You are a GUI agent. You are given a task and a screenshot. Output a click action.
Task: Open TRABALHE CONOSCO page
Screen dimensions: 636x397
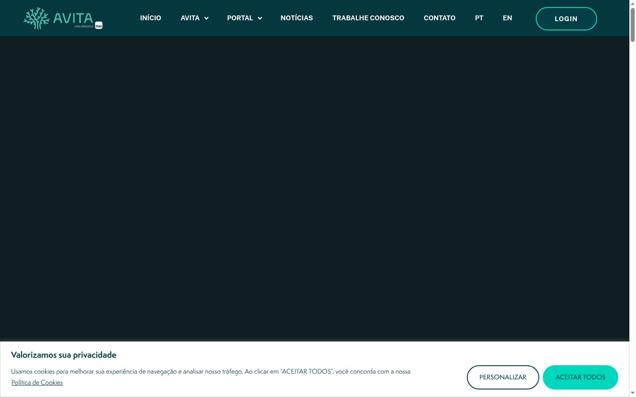(368, 18)
